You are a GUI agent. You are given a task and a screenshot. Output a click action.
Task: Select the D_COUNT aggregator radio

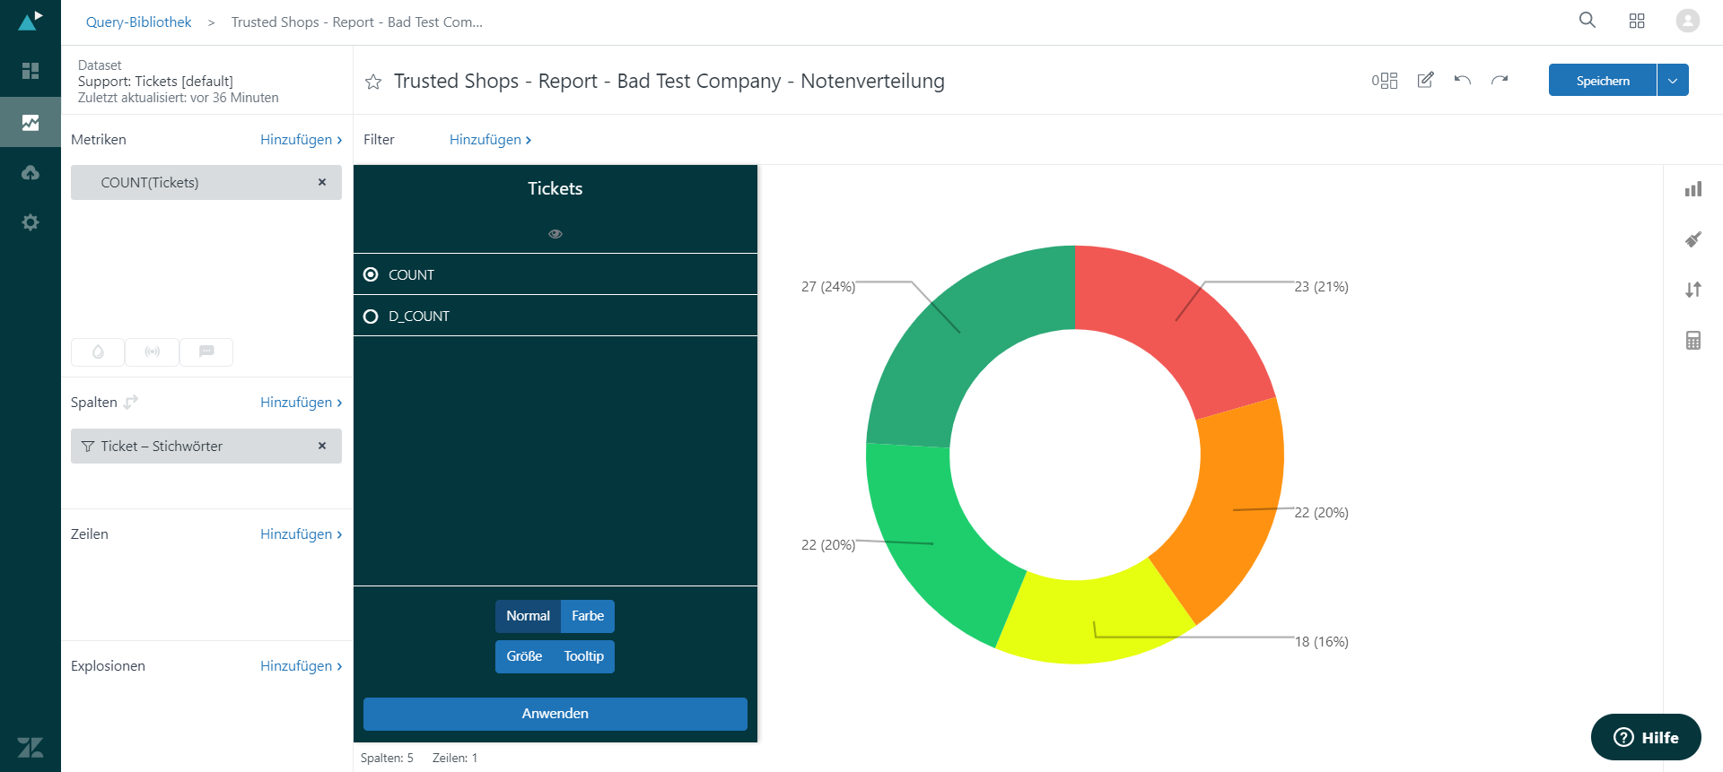point(371,317)
